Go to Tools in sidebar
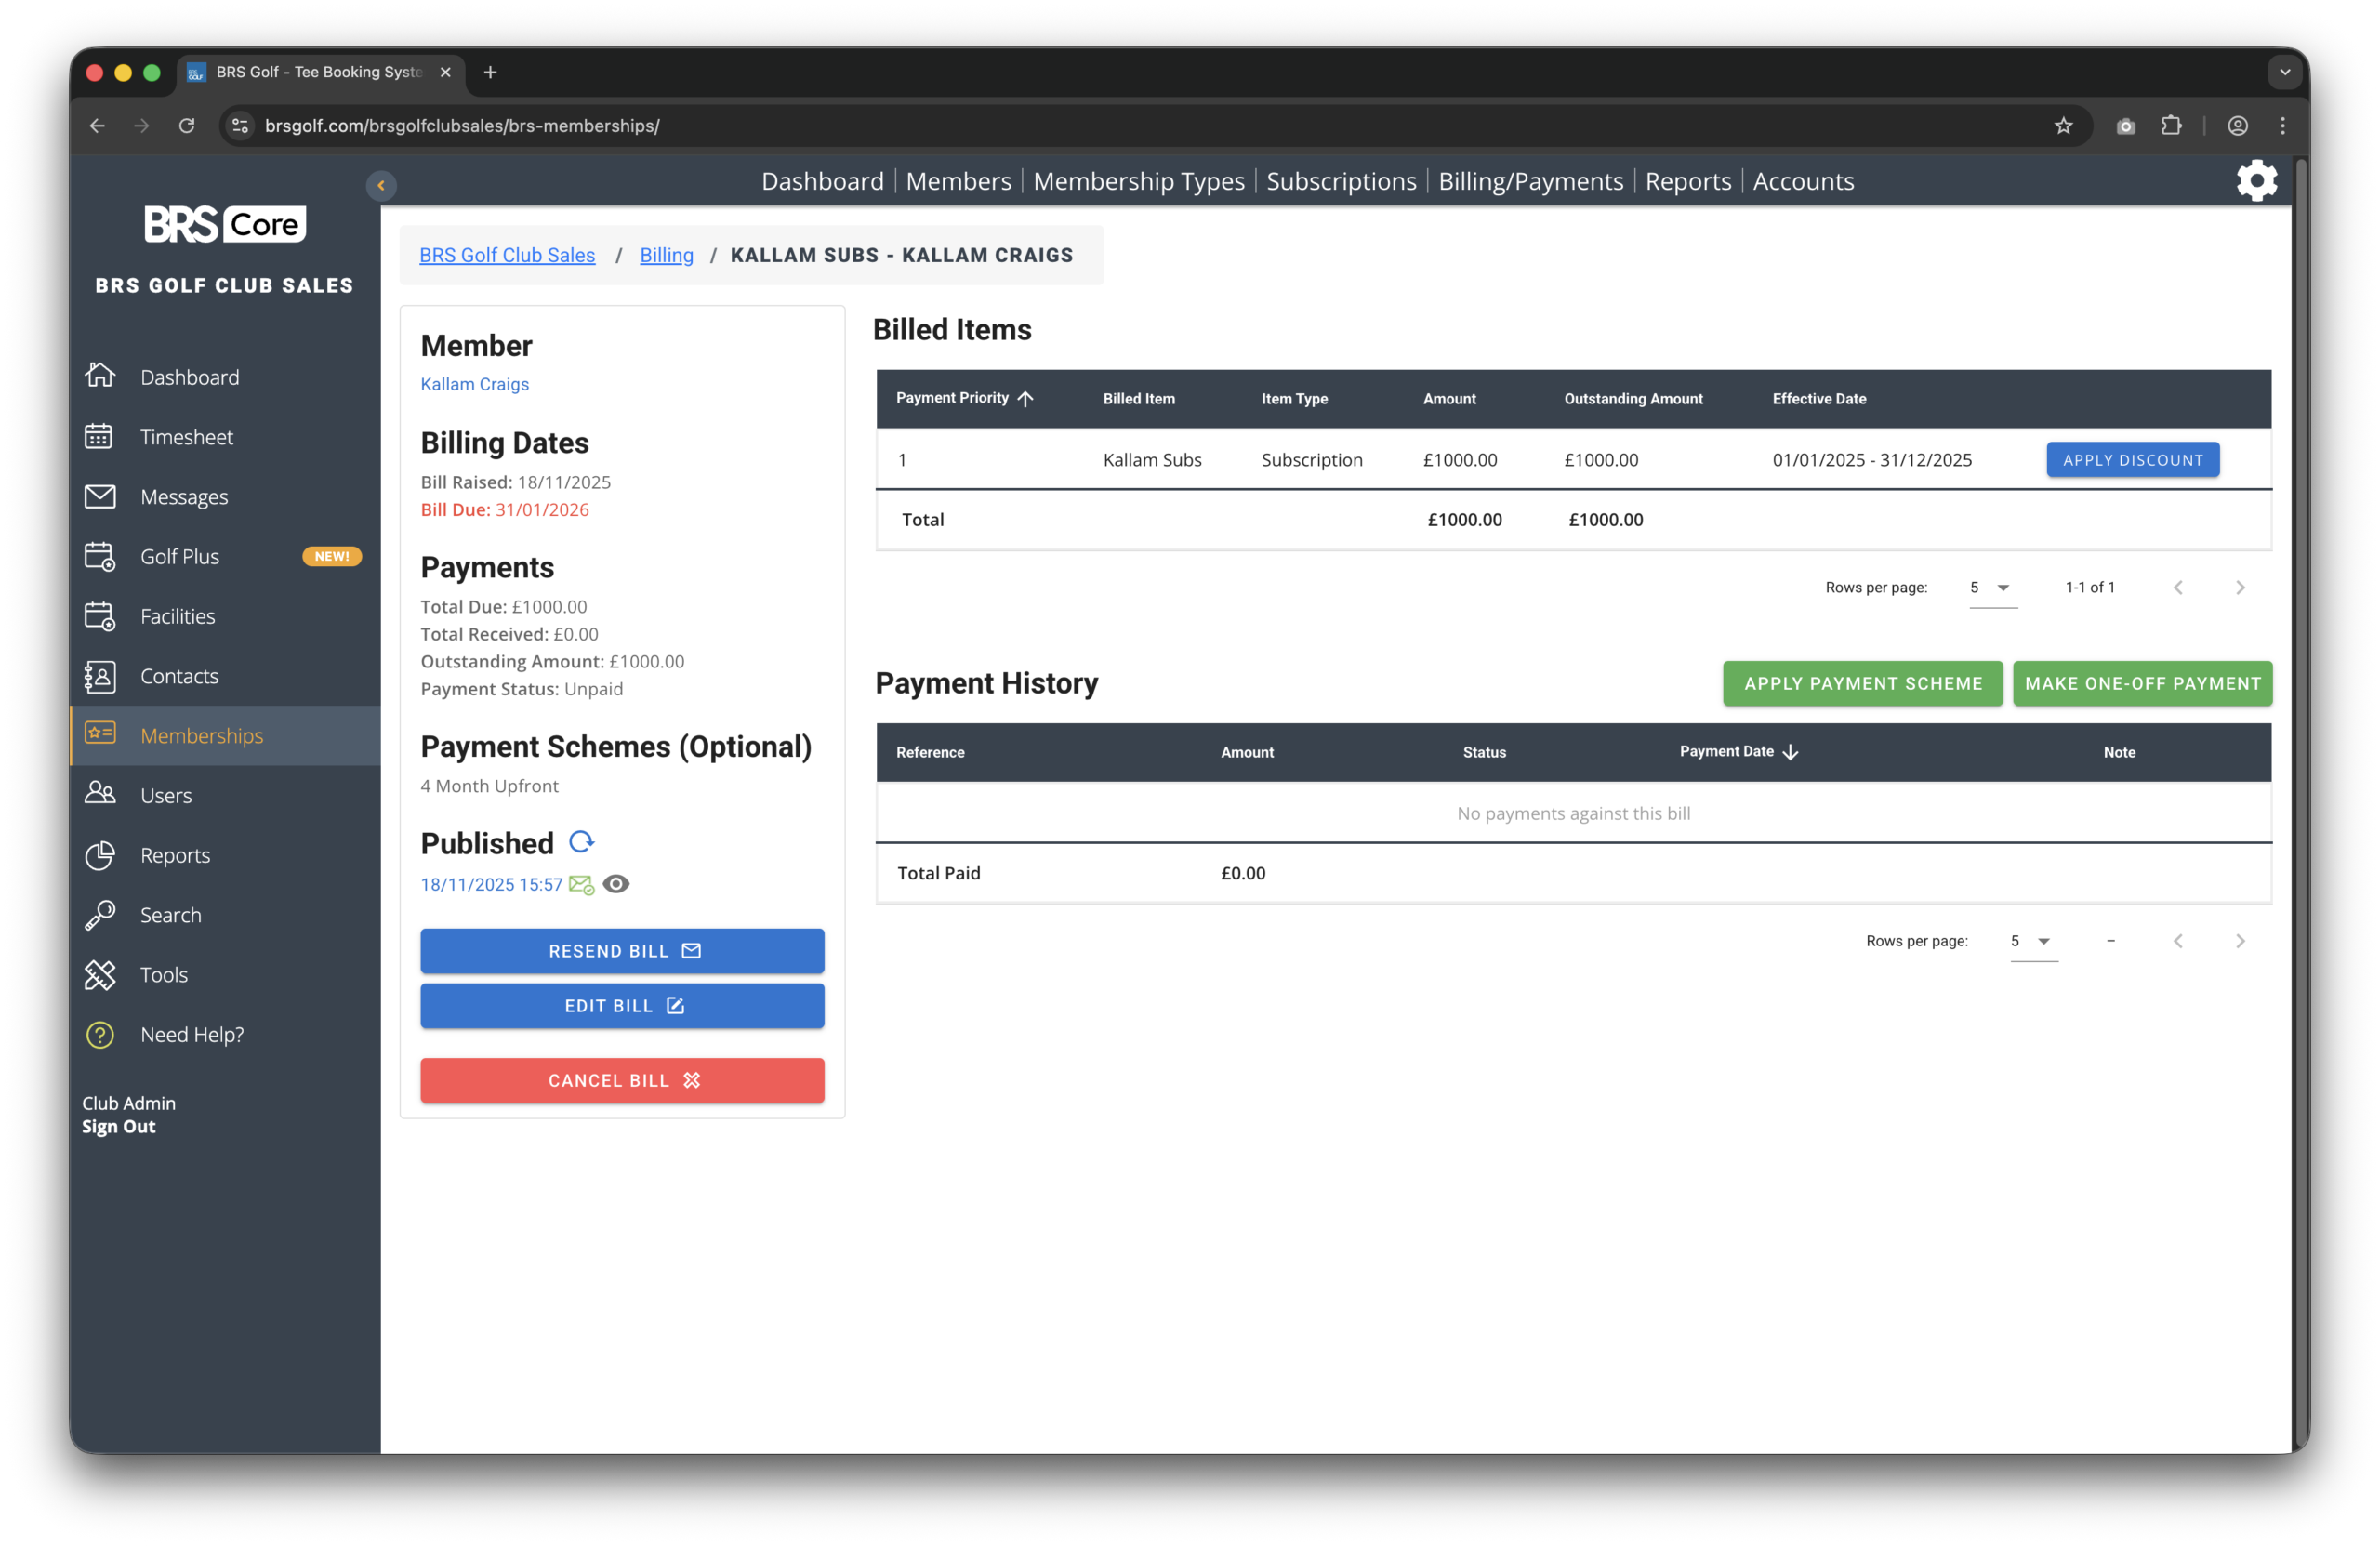The image size is (2380, 1546). click(x=164, y=975)
